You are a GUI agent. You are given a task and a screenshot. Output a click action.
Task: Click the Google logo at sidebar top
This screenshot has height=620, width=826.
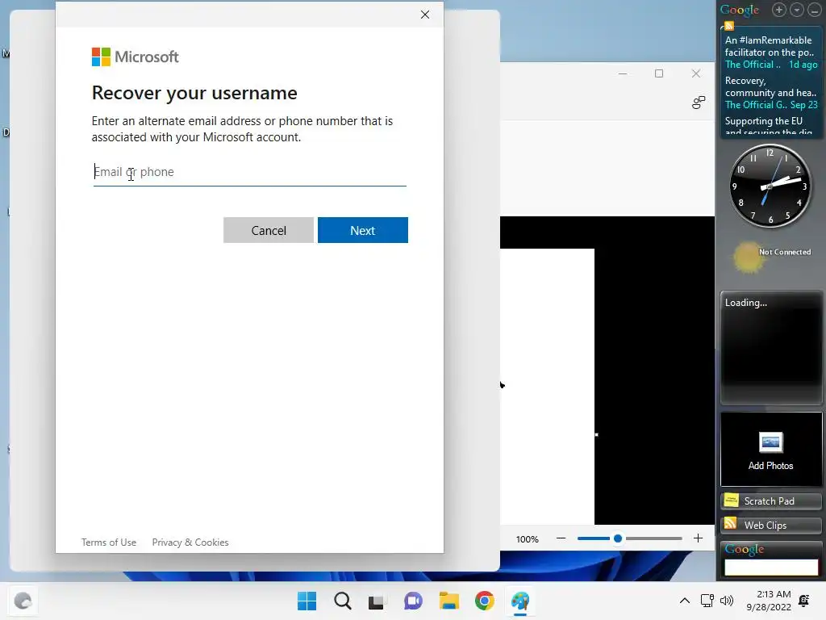(x=740, y=10)
